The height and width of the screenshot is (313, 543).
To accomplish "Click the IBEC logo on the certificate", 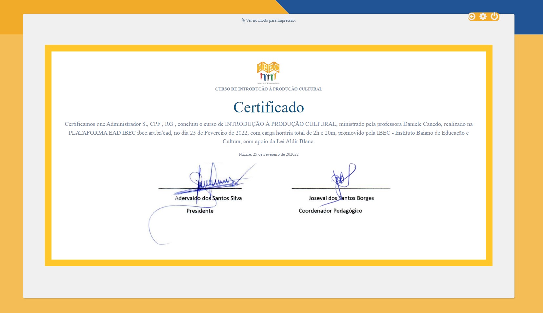I will click(x=268, y=72).
